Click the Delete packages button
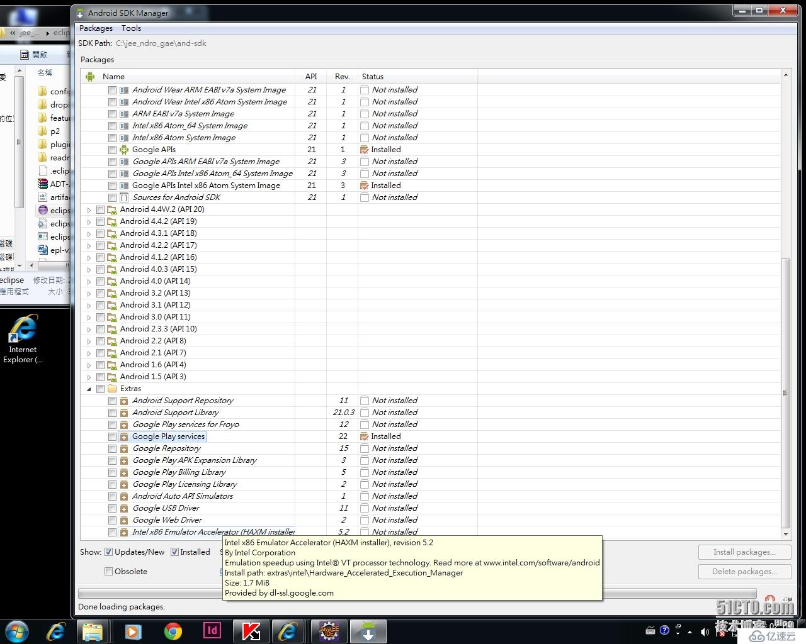Screen dimensions: 806x644 coord(744,572)
